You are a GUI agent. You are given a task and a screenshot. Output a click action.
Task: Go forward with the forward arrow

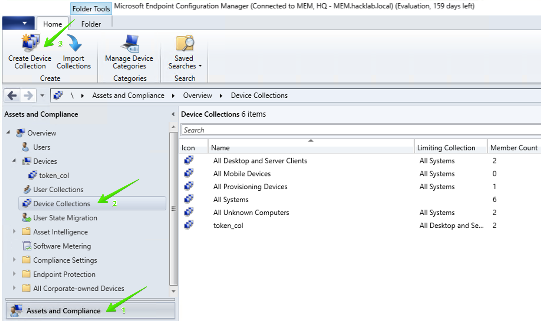coord(28,95)
